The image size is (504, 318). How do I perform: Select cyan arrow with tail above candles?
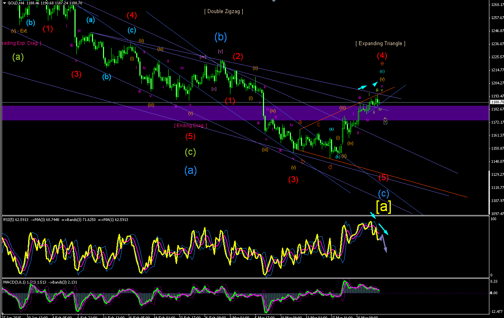point(361,87)
